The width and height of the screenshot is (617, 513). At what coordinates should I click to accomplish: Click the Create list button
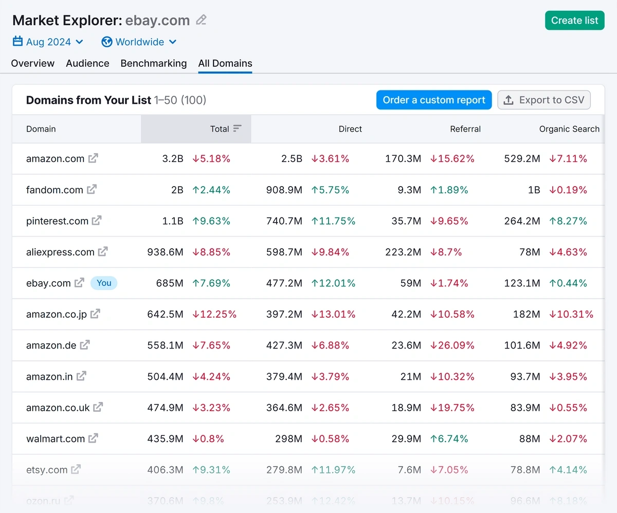click(x=575, y=21)
